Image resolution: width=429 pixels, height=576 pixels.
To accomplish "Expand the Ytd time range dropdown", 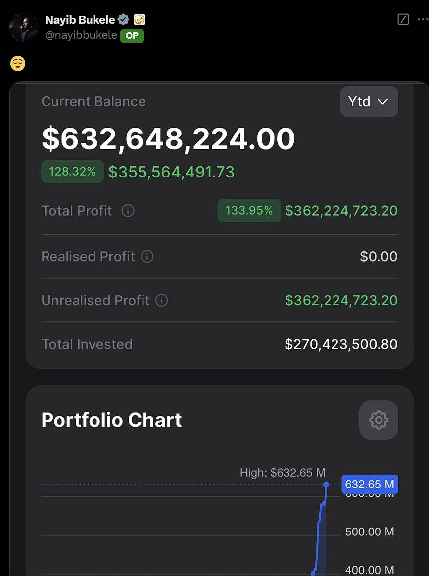I will [369, 102].
